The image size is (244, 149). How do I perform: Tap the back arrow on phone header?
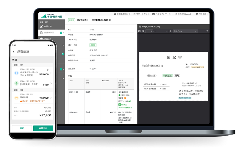[x=14, y=52]
